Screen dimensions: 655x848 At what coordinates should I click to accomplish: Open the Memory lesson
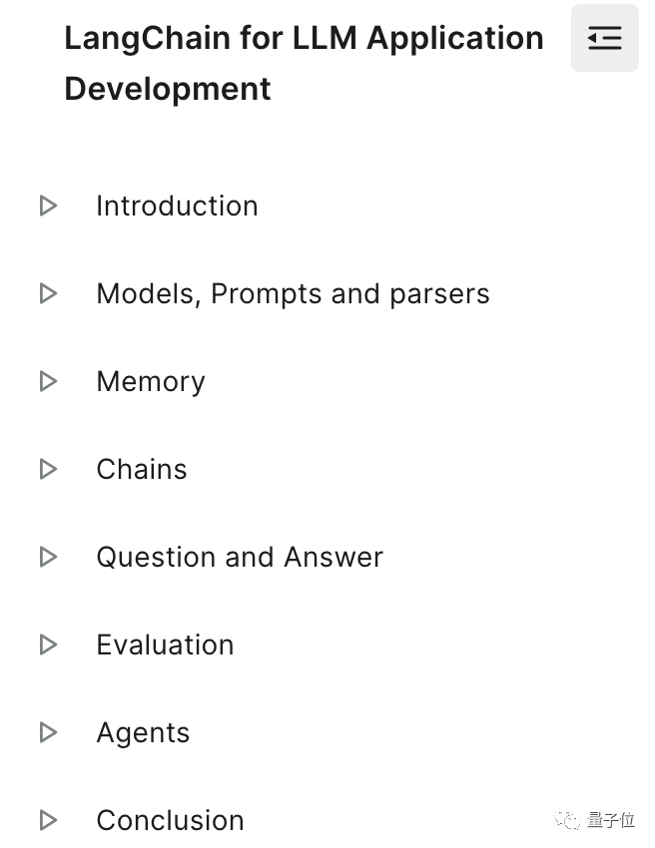151,381
